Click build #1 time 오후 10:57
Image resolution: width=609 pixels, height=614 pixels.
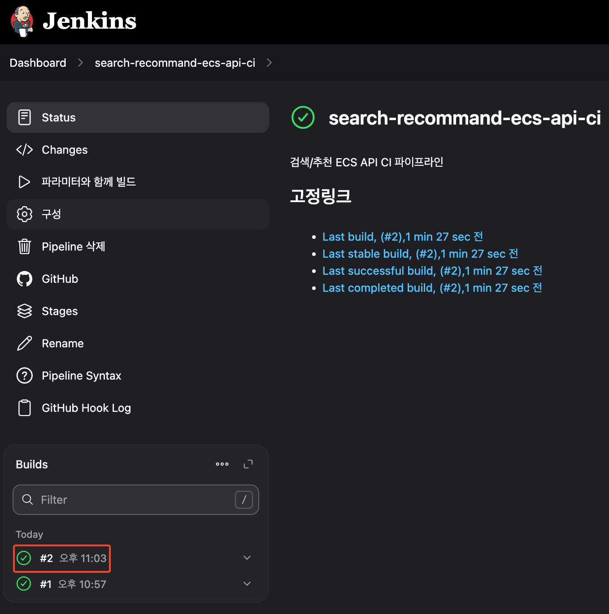82,584
